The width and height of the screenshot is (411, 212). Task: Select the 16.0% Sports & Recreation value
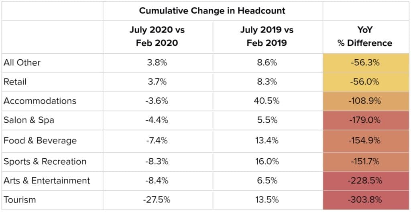[x=267, y=162]
